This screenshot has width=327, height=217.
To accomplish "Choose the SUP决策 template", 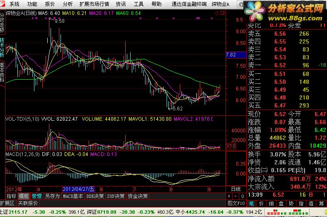I will (x=116, y=196).
